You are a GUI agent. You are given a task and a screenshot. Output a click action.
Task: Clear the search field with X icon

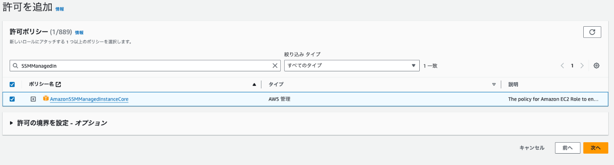pos(275,66)
